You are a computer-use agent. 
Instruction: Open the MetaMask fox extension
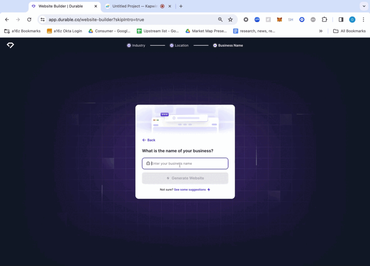[x=279, y=19]
